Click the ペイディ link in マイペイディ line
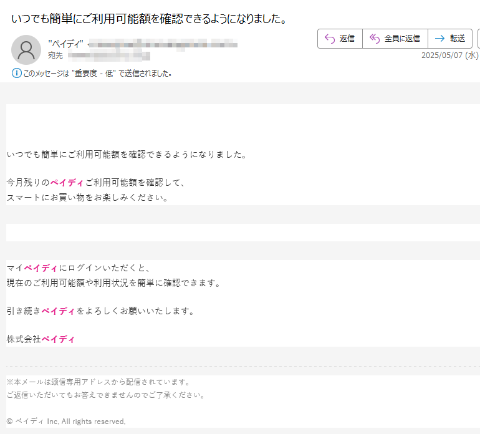480x434 pixels. coord(41,268)
